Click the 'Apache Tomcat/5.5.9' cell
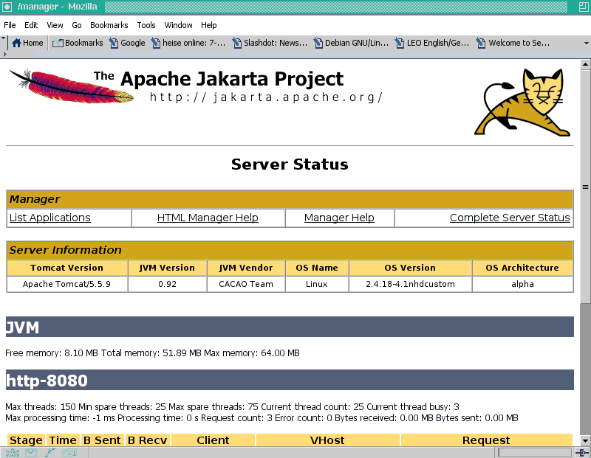 pos(66,284)
